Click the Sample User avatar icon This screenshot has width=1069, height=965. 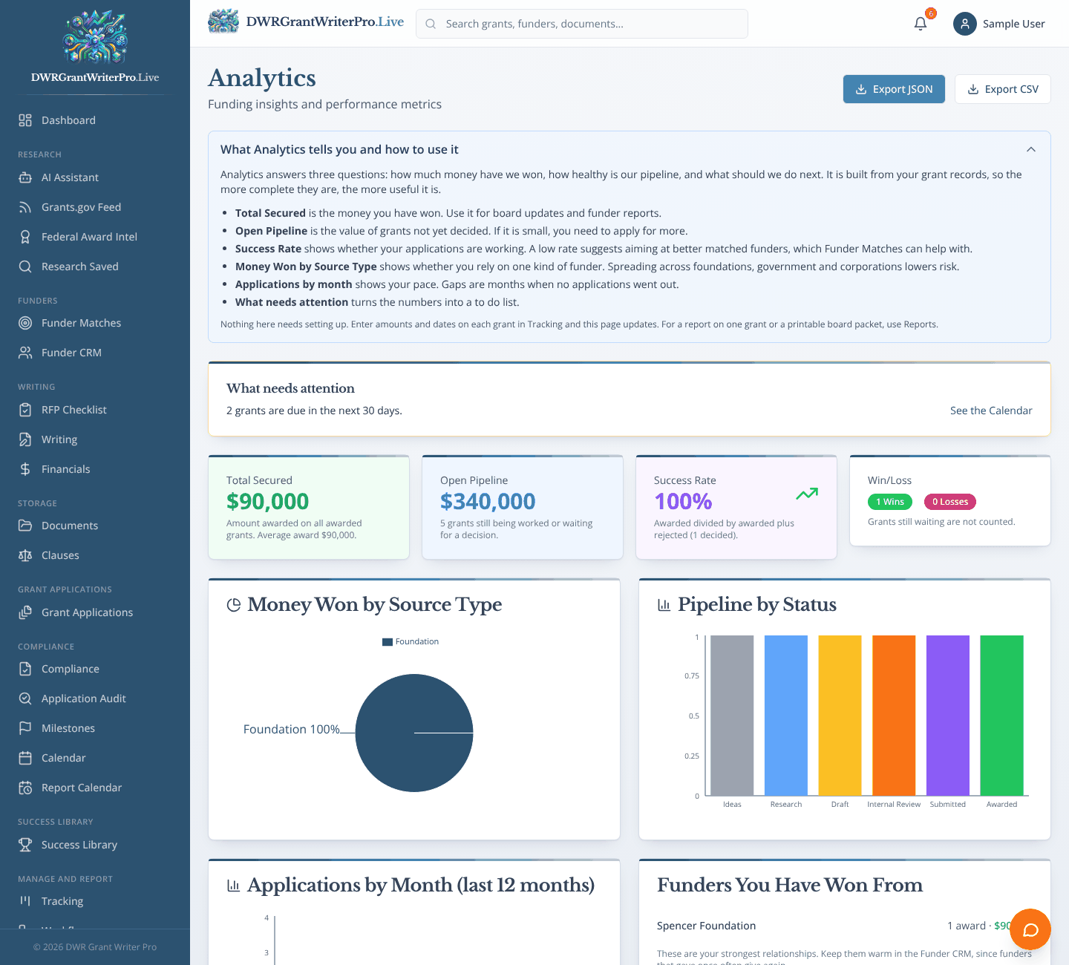tap(964, 24)
